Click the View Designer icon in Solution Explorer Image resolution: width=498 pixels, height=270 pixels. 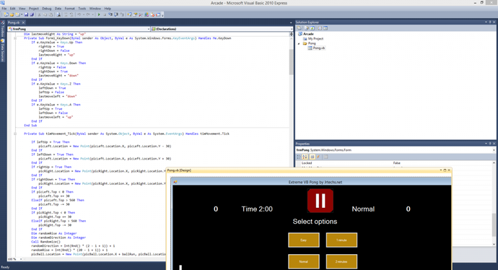point(326,28)
